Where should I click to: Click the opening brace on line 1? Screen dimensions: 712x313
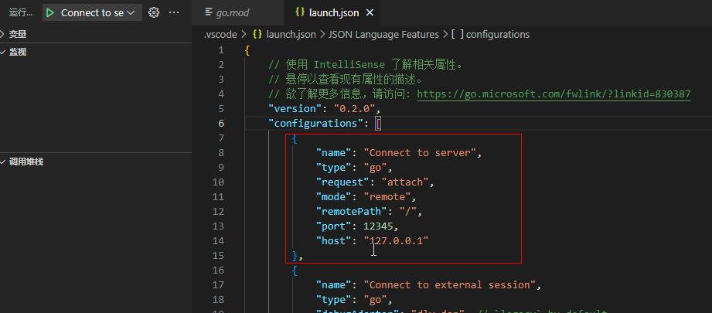[247, 50]
